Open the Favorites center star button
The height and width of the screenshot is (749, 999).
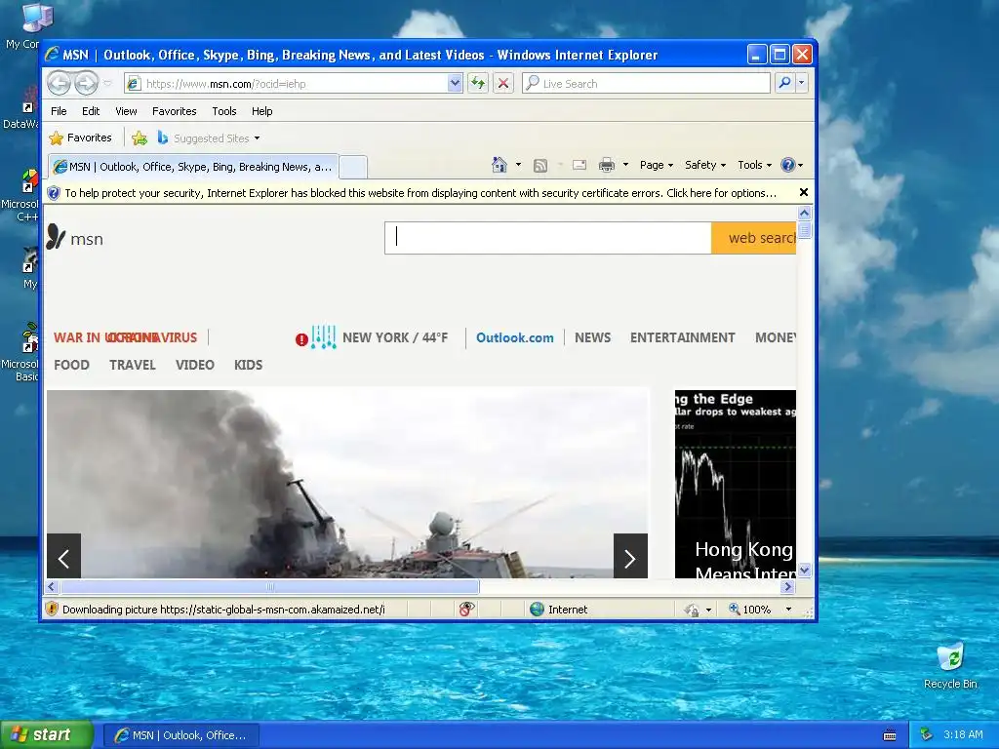tap(80, 138)
